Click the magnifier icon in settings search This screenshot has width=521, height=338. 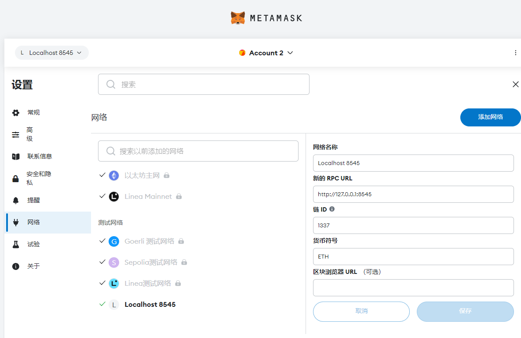coord(111,84)
